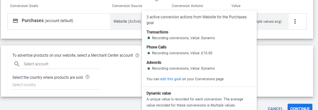Click the Phone Calls conversion action heading

156,47
